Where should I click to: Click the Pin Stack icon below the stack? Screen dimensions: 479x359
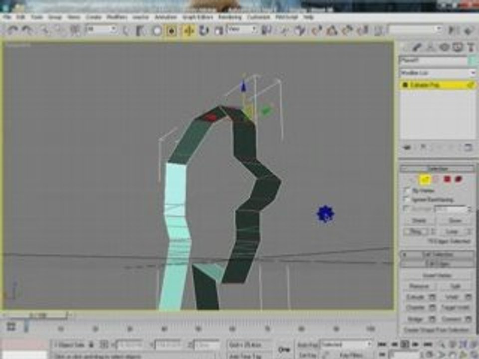pyautogui.click(x=407, y=148)
